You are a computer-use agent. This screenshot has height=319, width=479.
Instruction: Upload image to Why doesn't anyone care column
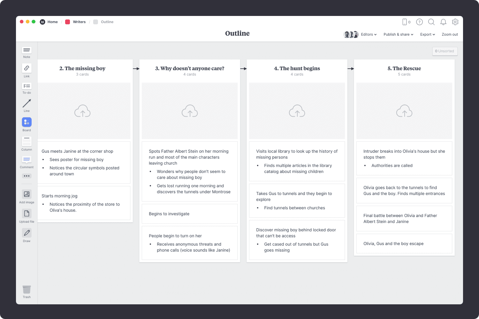click(190, 111)
